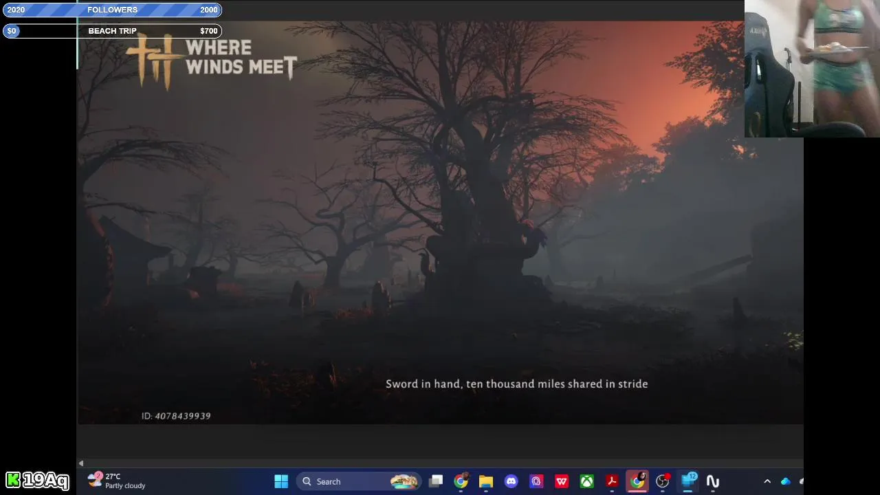Viewport: 880px width, 495px height.
Task: Click the left scroll arrow of horizontal scrollbar
Action: pyautogui.click(x=81, y=463)
